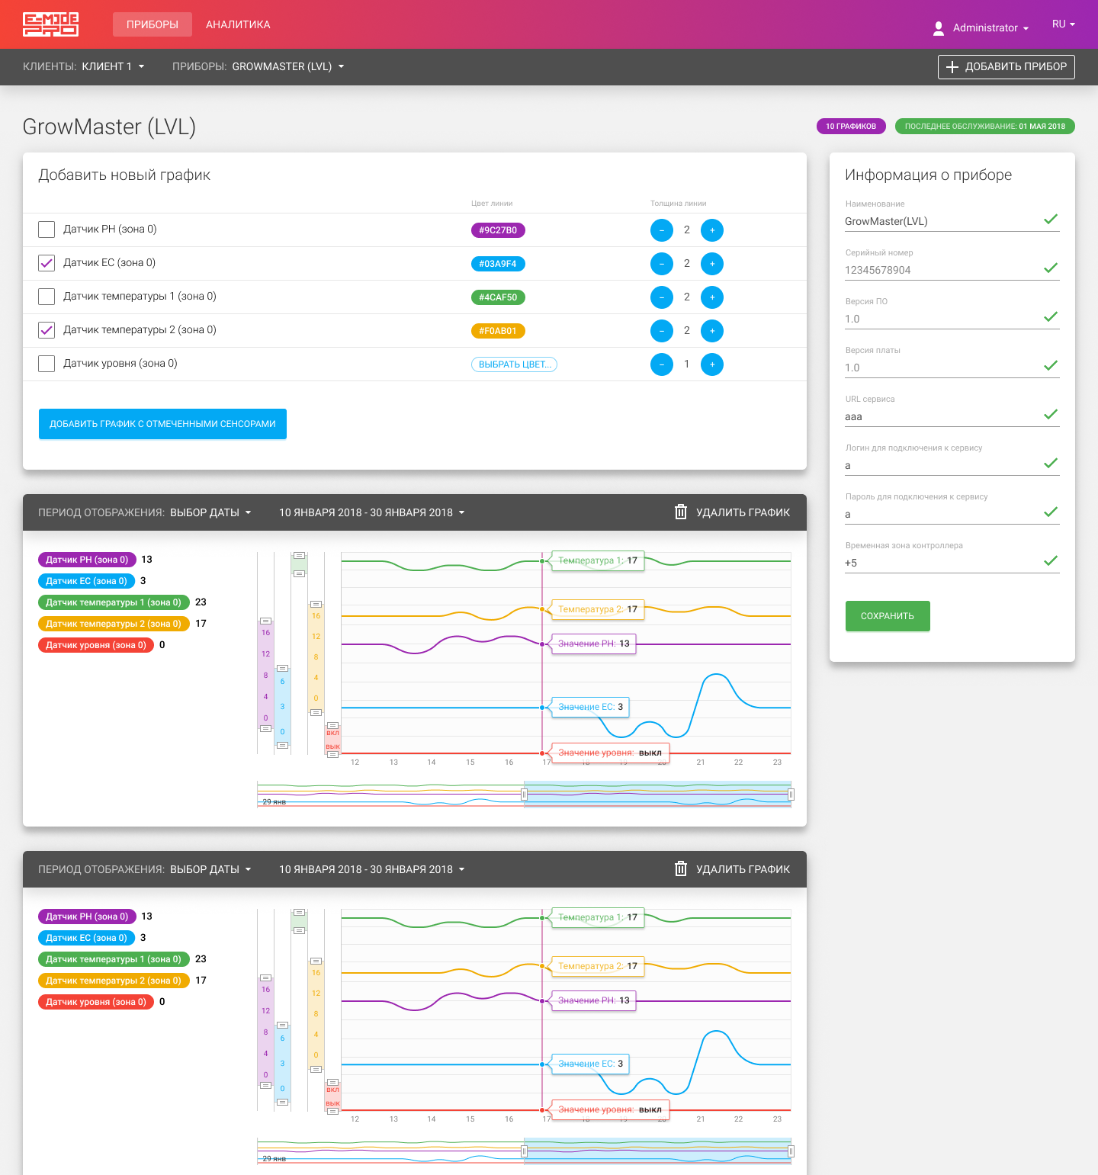
Task: Click УДАЛИТЬ ГРАФИК on first chart
Action: pos(733,512)
